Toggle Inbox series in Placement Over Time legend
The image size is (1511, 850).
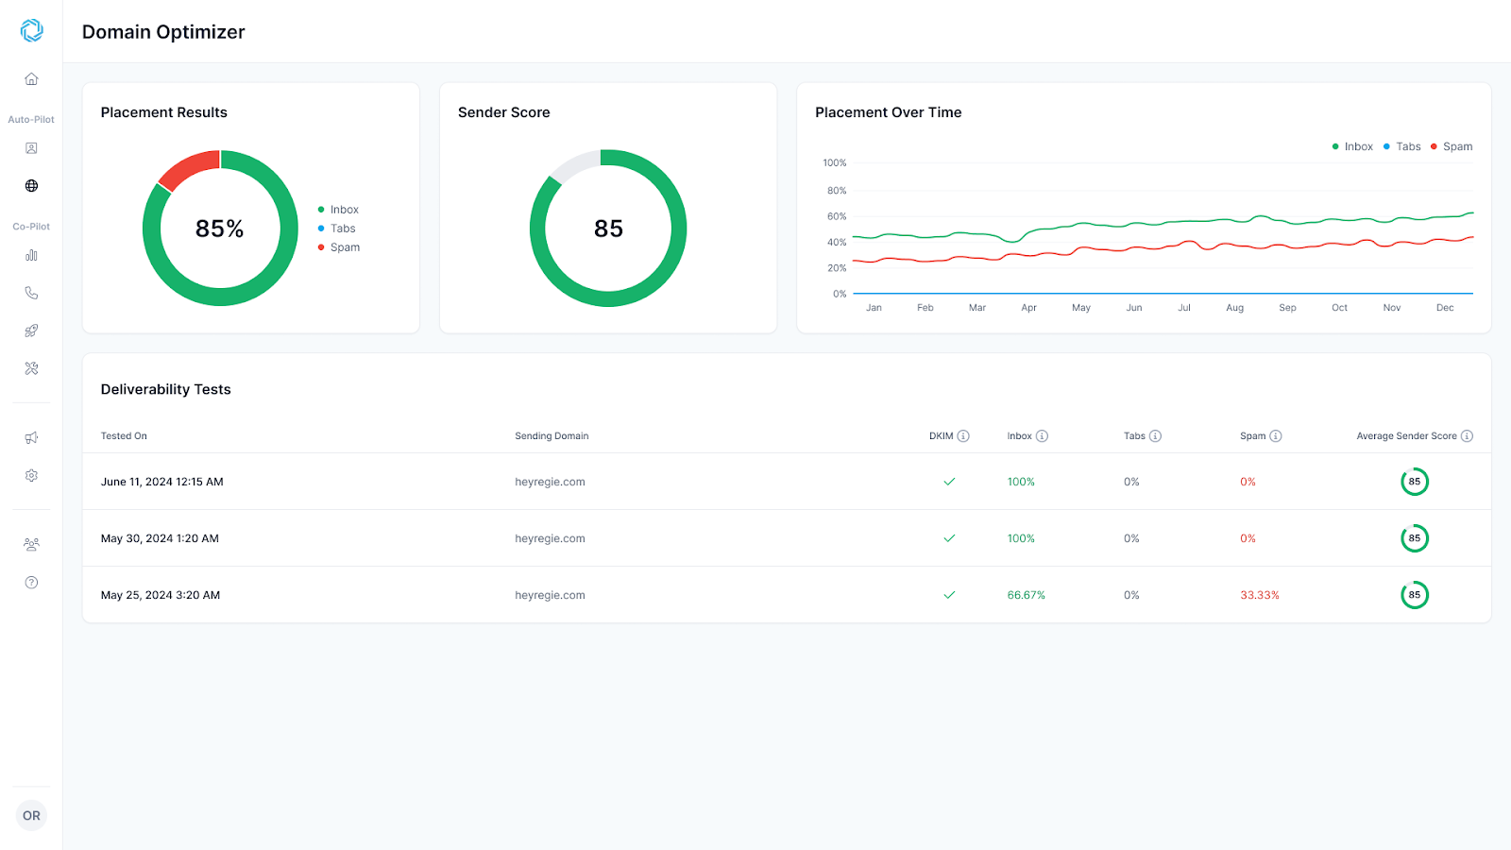click(x=1352, y=146)
